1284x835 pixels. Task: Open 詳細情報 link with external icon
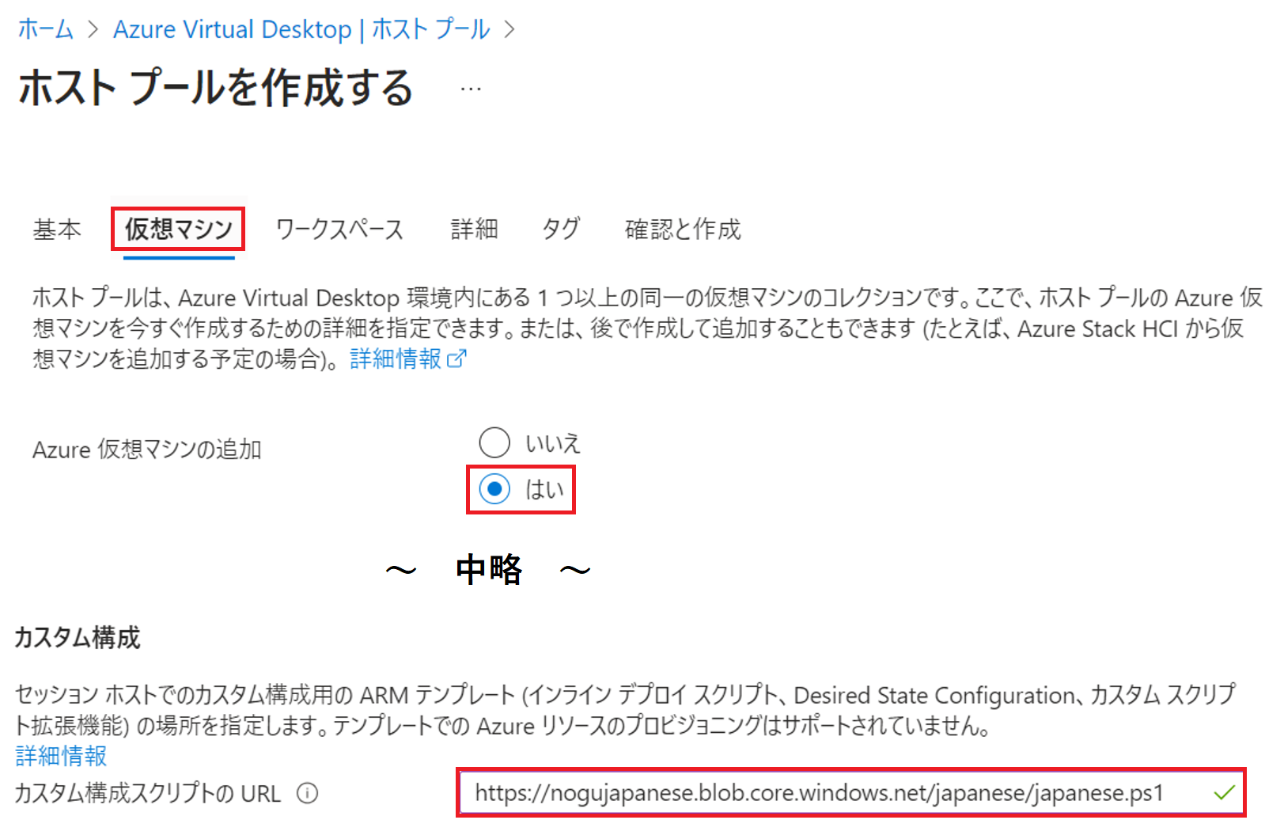(x=408, y=359)
